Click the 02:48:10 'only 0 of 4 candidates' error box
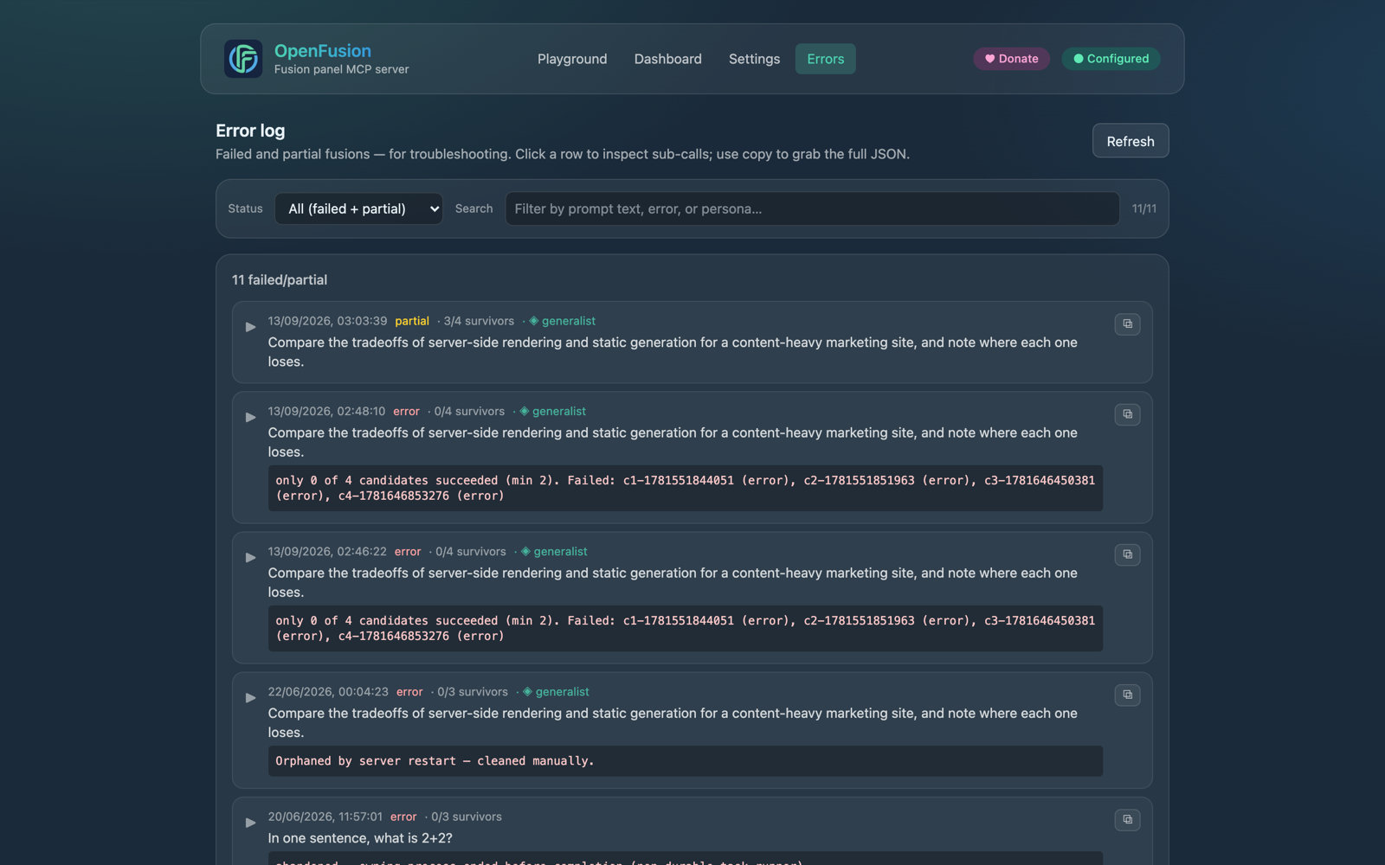 click(x=685, y=488)
